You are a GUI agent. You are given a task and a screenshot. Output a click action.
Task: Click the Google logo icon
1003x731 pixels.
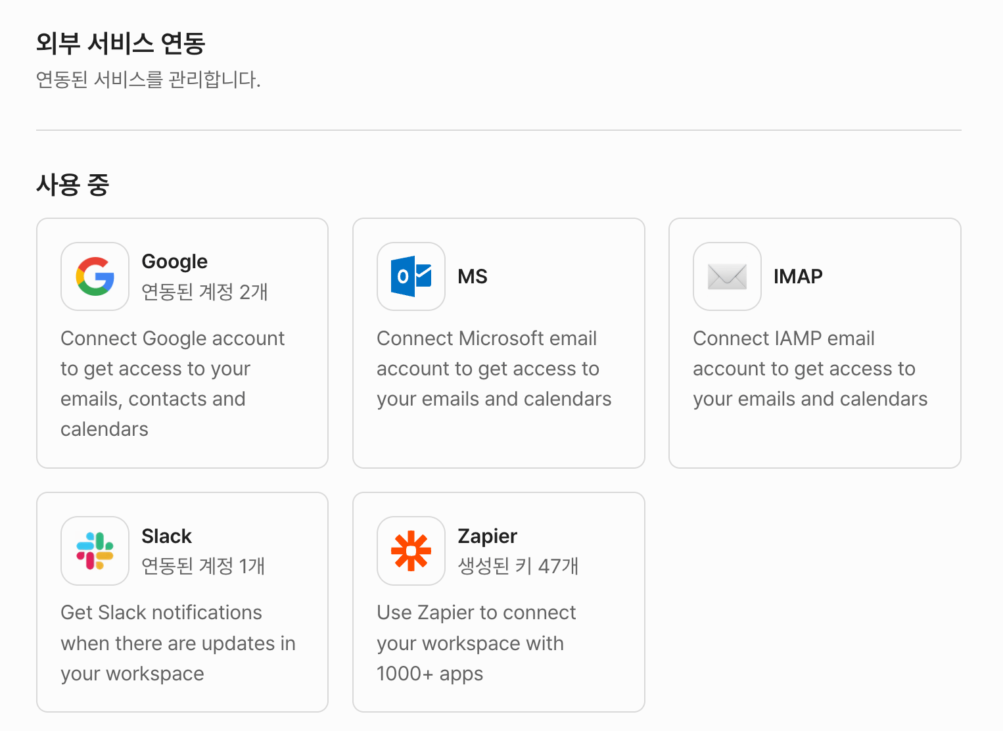(x=95, y=277)
